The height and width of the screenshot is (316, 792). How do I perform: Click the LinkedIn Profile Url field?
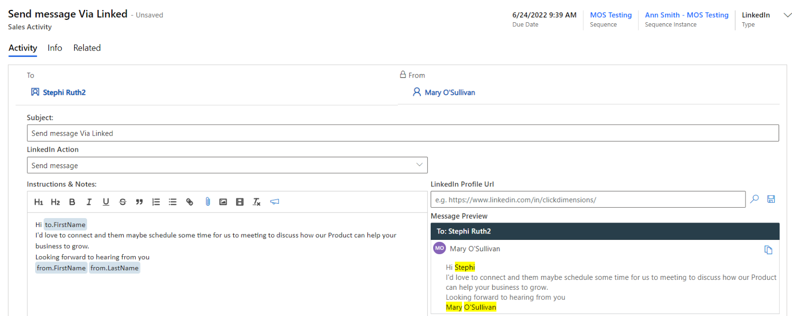coord(588,199)
